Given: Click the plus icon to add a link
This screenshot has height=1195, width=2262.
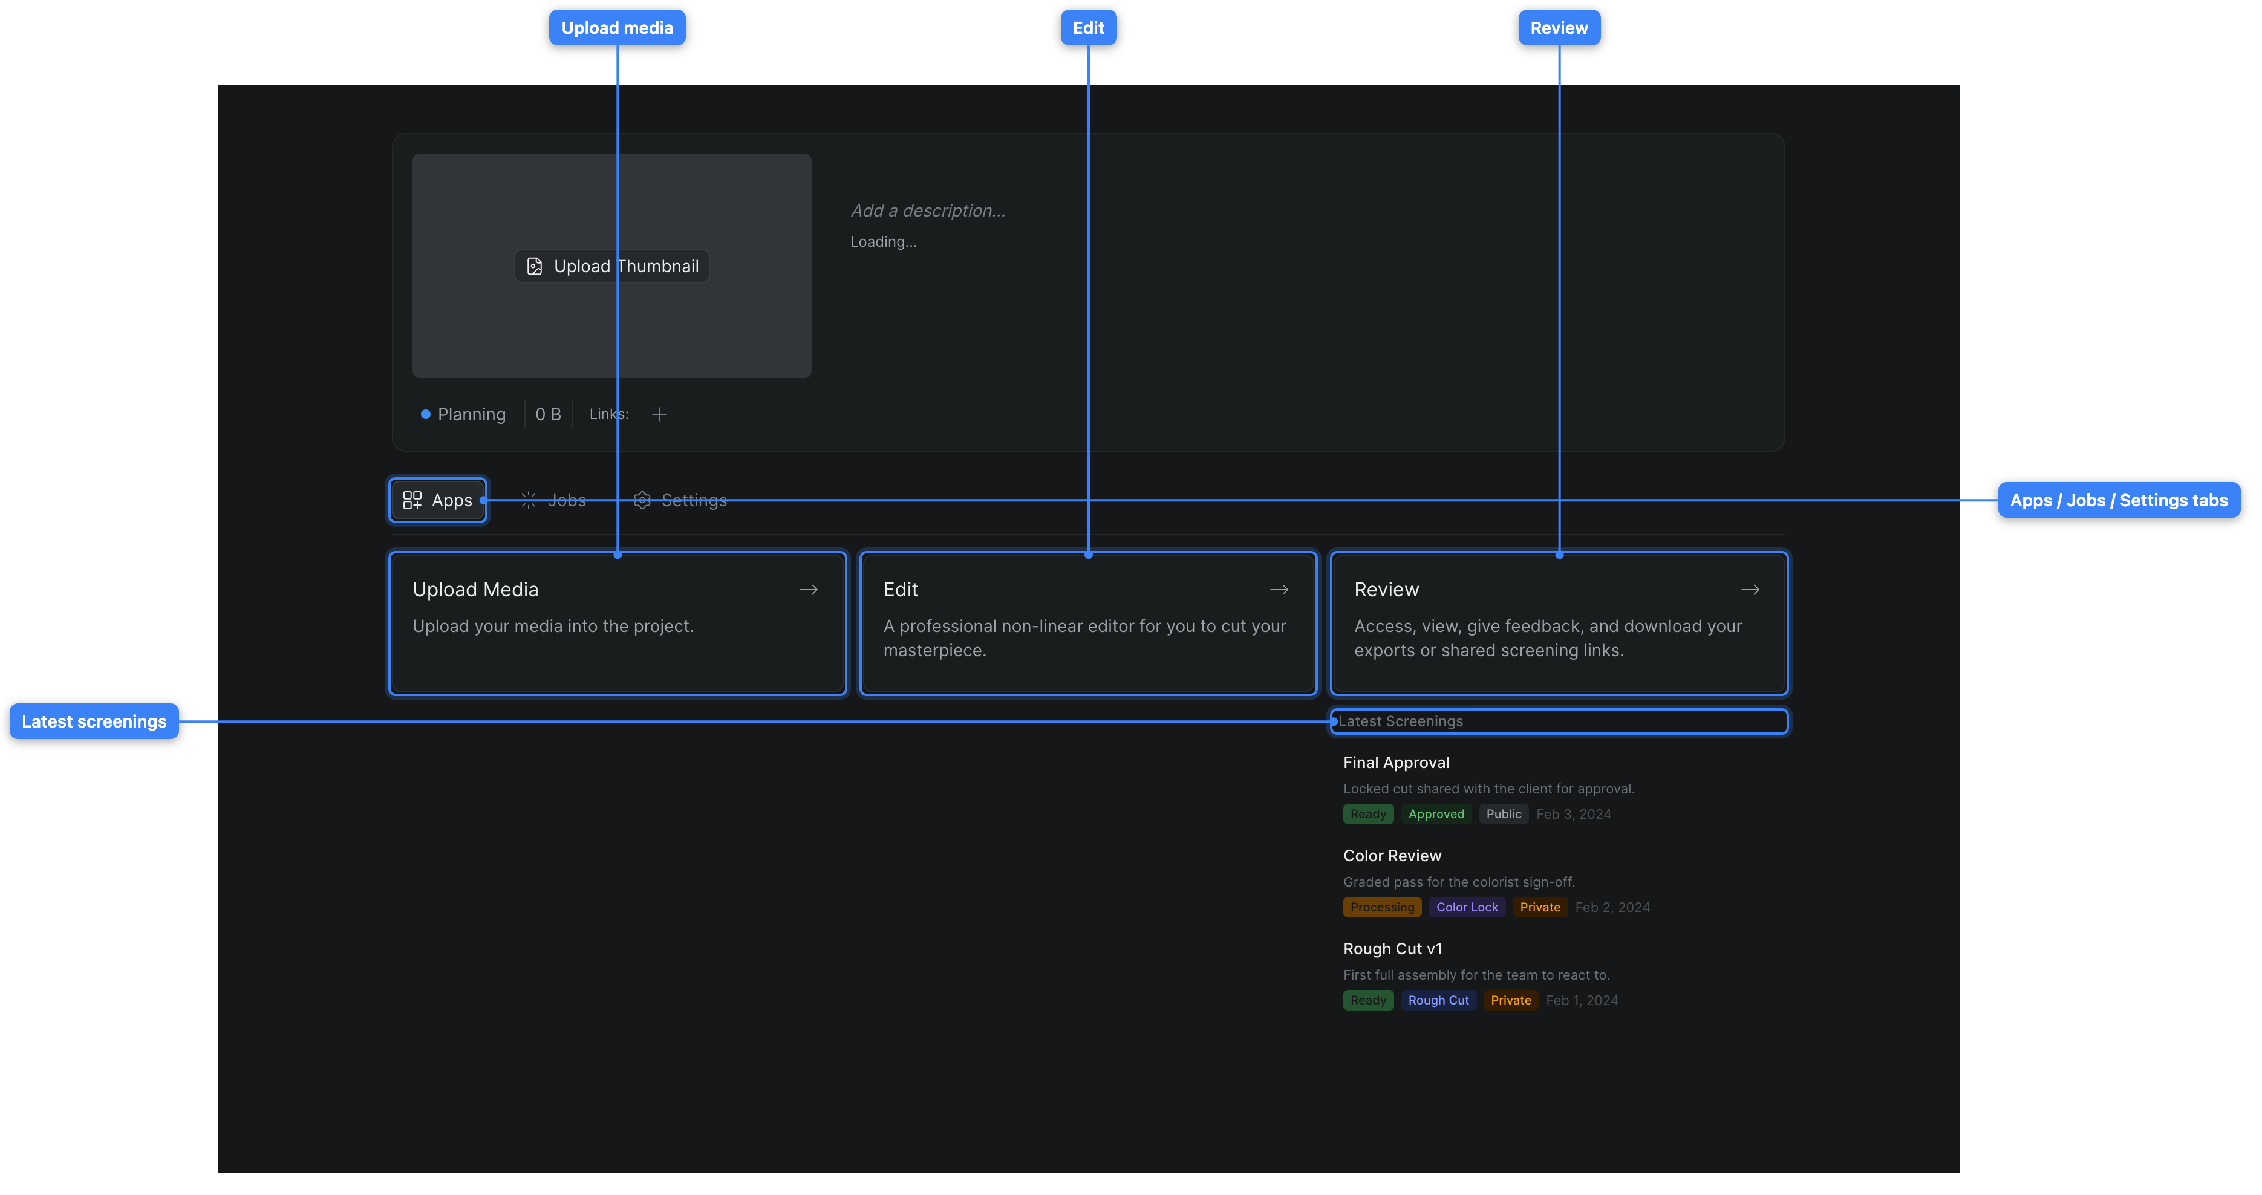Looking at the screenshot, I should pos(659,414).
